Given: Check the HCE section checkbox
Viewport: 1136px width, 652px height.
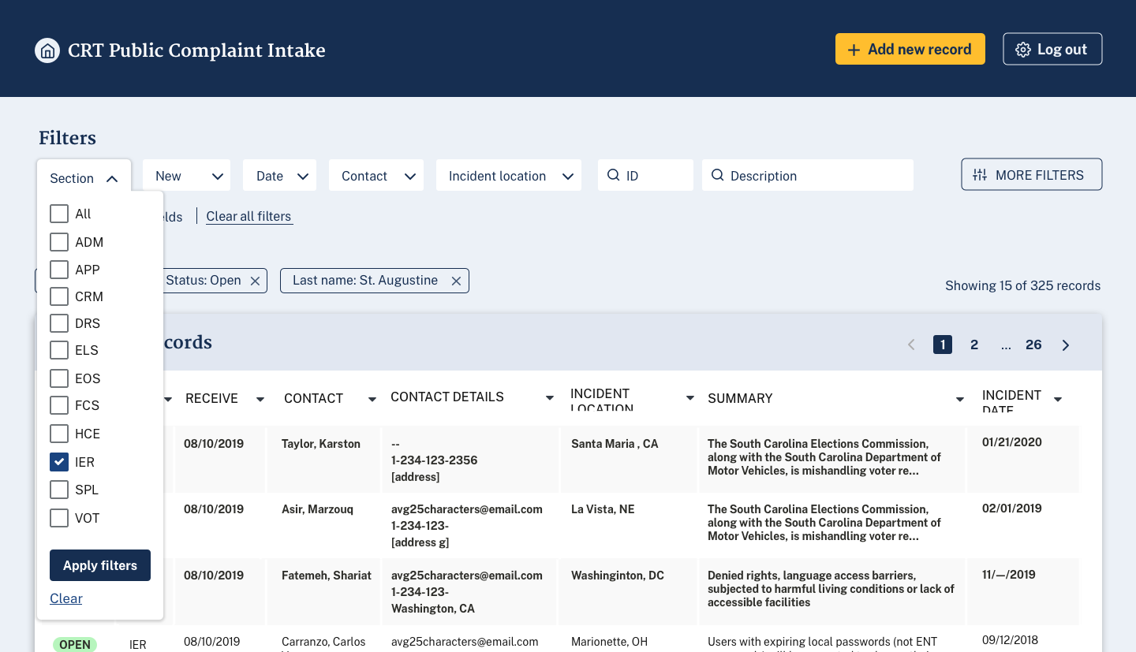Looking at the screenshot, I should (x=59, y=434).
